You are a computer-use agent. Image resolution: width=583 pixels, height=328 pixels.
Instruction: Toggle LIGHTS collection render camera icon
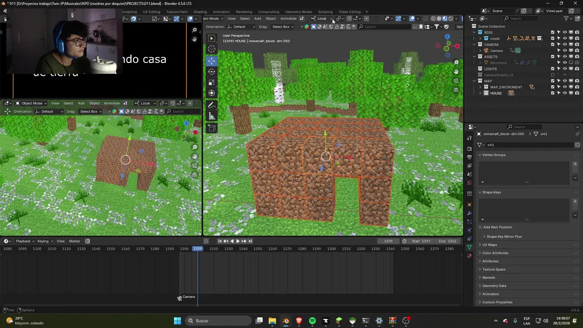click(x=577, y=69)
